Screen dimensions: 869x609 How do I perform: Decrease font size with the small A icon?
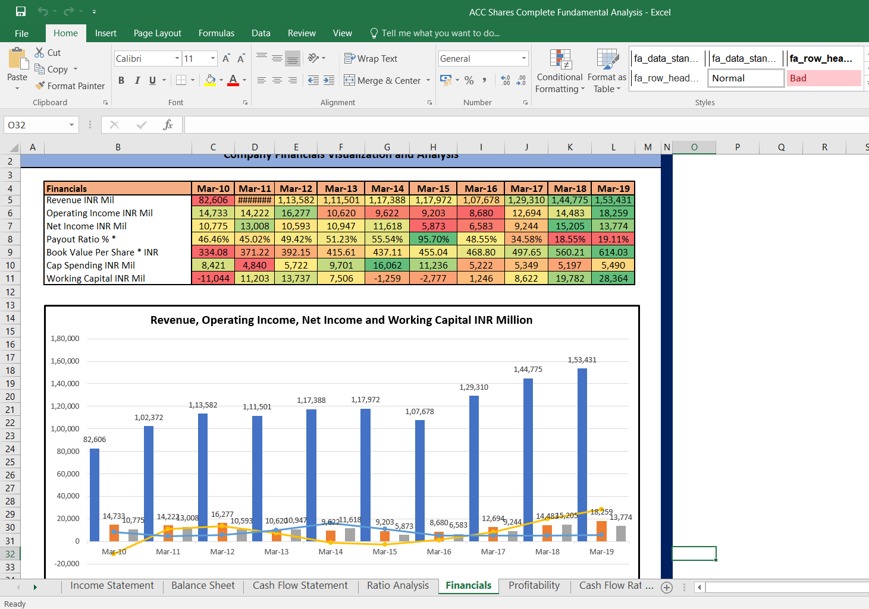coord(241,58)
